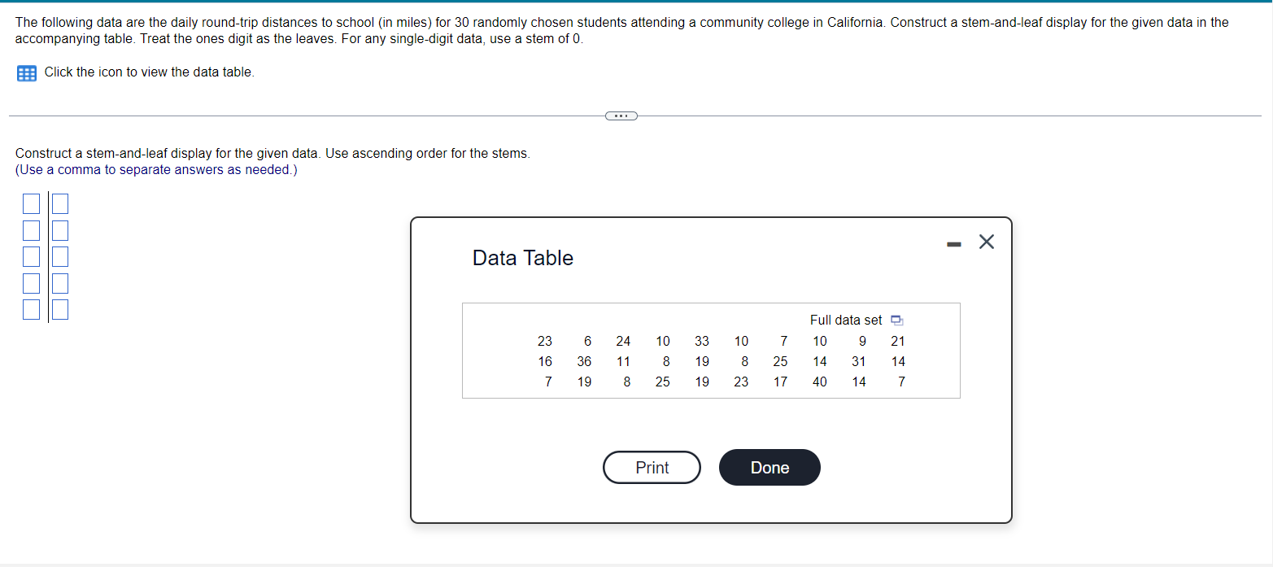
Task: Close the Data Table window with the X
Action: [x=987, y=242]
